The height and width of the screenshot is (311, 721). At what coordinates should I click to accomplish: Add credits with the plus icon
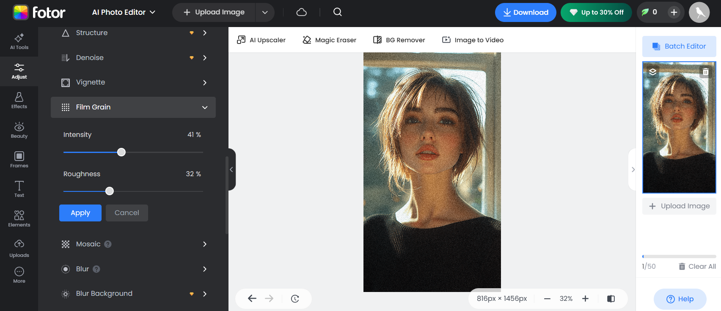[x=674, y=12]
